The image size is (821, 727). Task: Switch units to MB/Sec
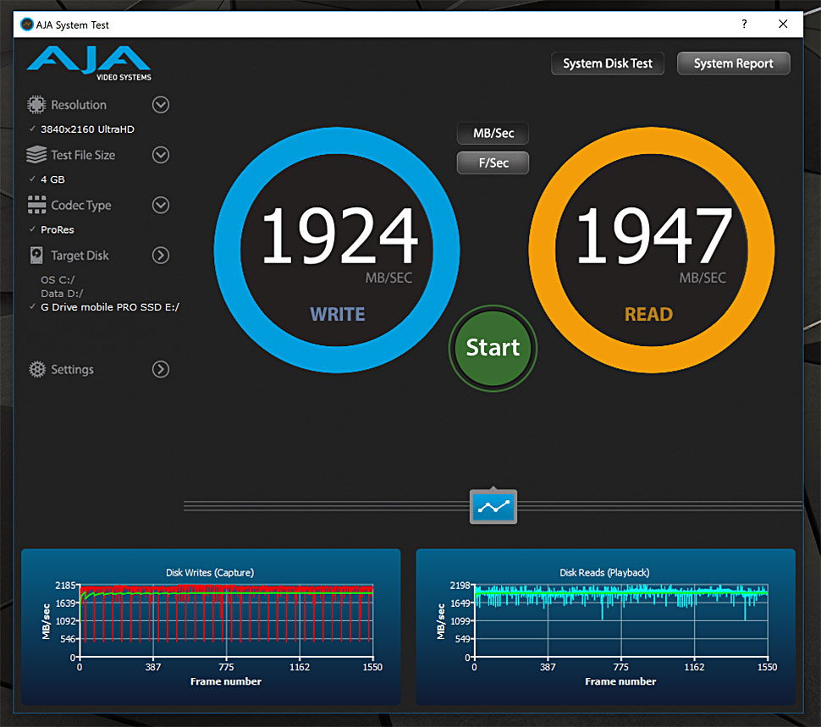(x=493, y=134)
